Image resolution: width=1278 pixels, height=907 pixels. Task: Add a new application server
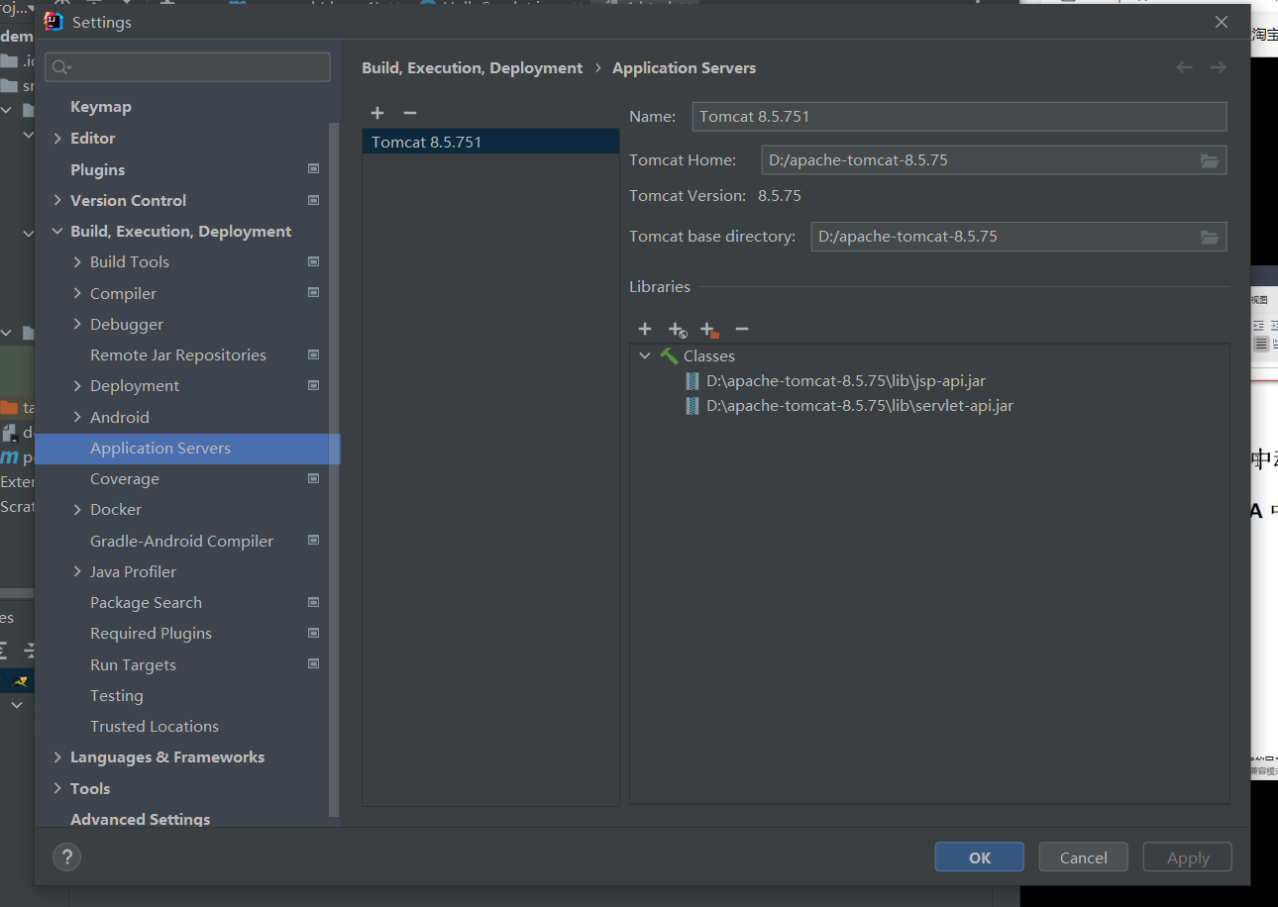coord(377,113)
